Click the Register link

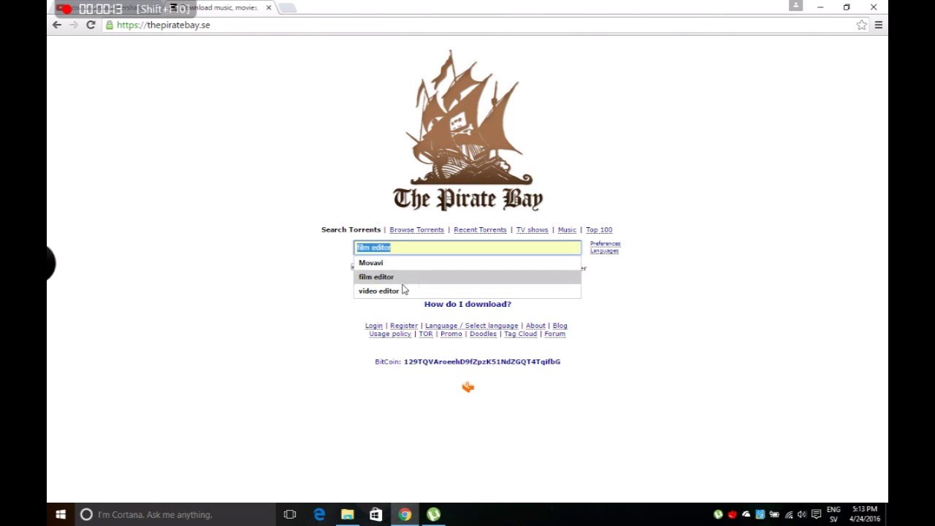pyautogui.click(x=404, y=326)
